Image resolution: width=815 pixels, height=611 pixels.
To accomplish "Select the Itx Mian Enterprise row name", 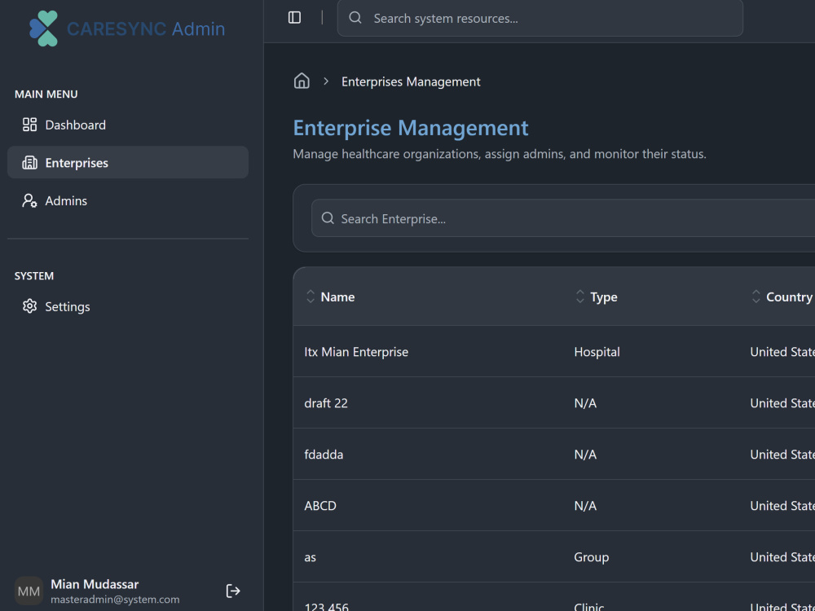I will click(356, 352).
